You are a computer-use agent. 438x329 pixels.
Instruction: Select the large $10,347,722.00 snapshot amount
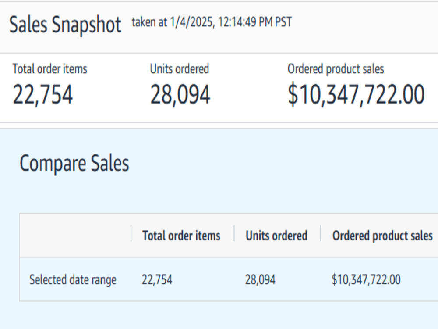click(x=356, y=95)
